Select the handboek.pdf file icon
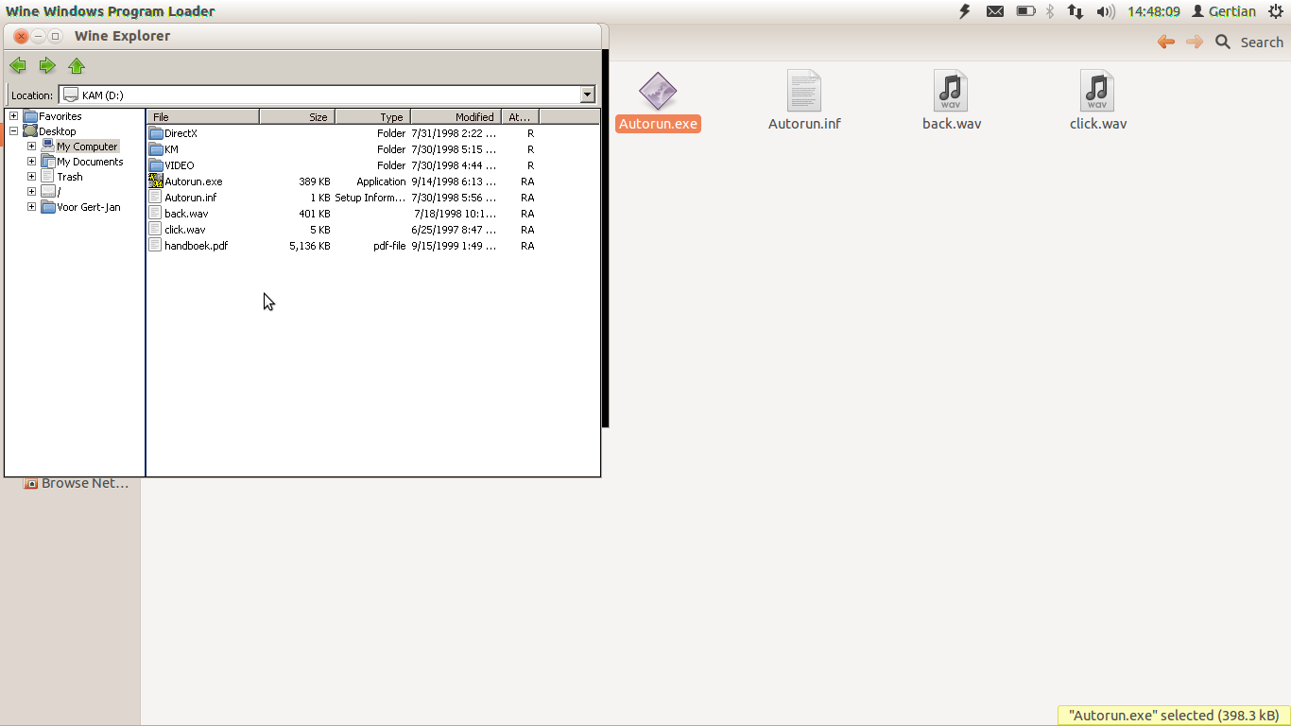This screenshot has height=726, width=1291. (156, 246)
